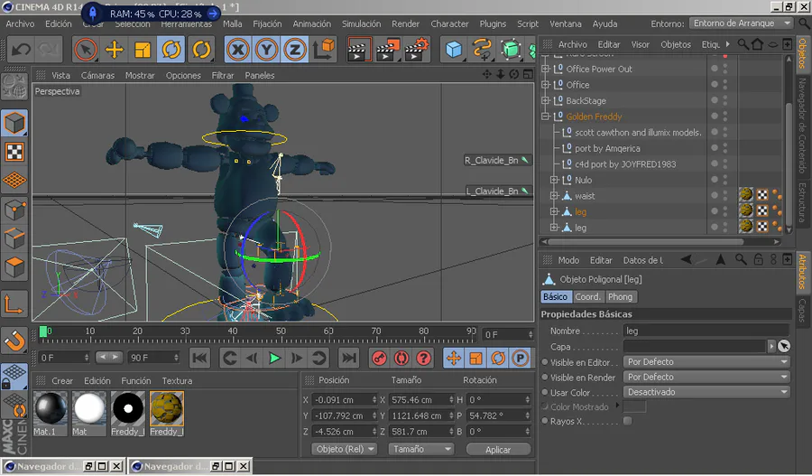
Task: Click the Undo arrow icon
Action: pyautogui.click(x=21, y=50)
